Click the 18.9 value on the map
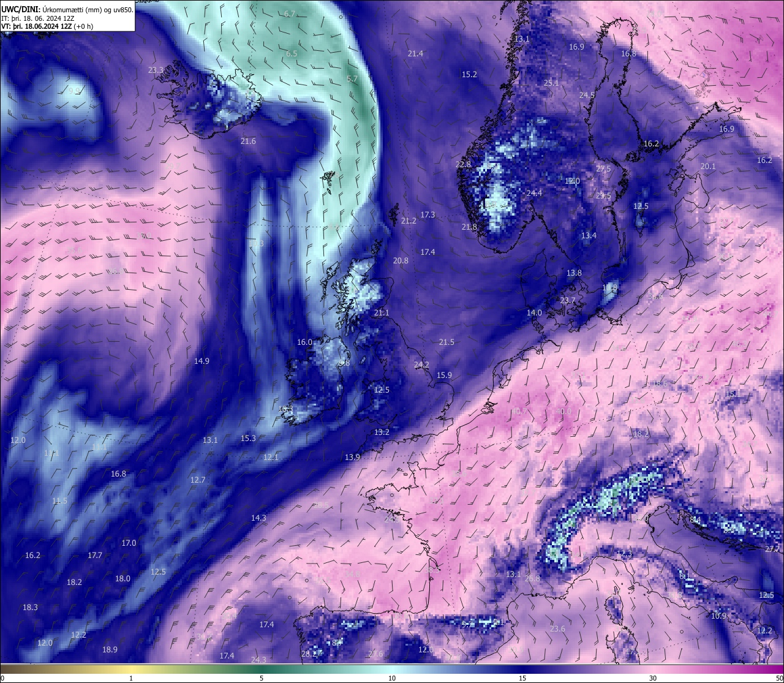Viewport: 784px width, 683px height. click(x=110, y=650)
